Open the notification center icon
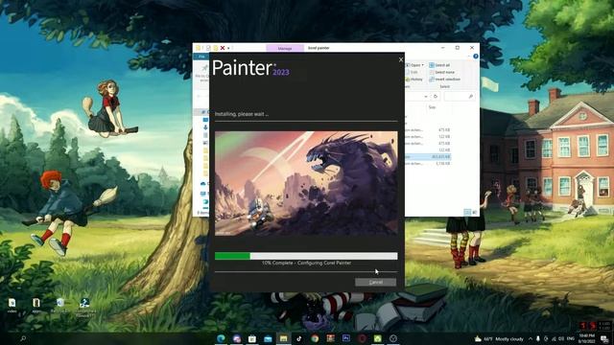 (604, 338)
